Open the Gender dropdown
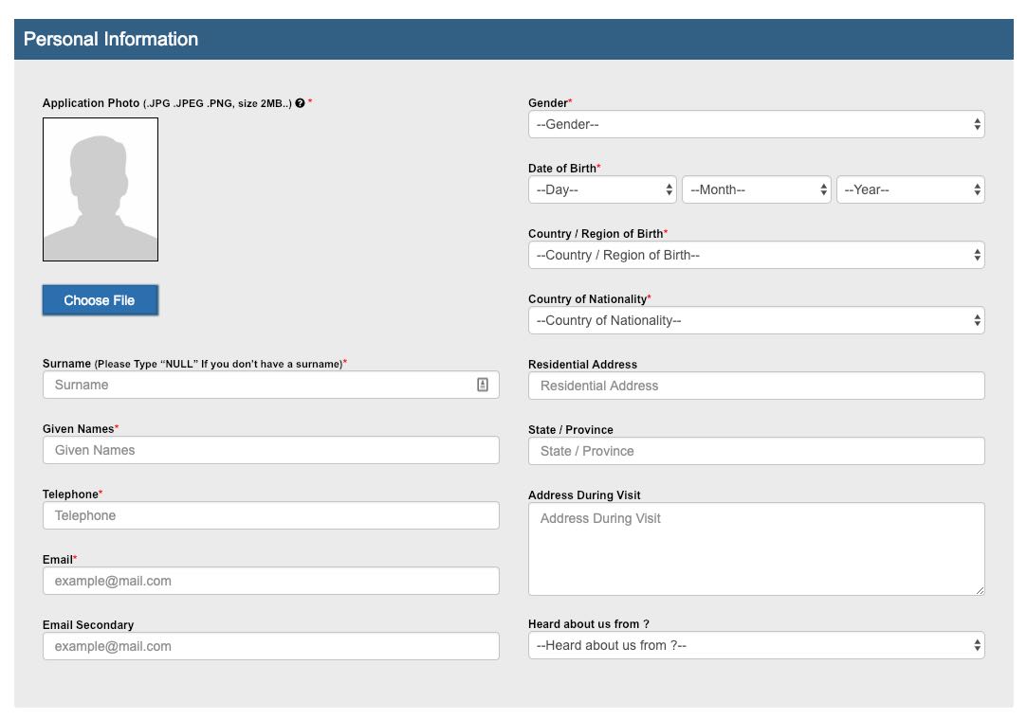The image size is (1027, 719). coord(756,124)
